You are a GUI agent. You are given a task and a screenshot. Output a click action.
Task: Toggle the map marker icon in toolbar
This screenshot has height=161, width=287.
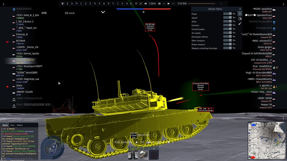click(136, 3)
